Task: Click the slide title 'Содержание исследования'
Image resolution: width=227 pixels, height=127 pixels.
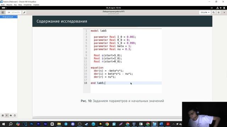Action: tap(62, 21)
